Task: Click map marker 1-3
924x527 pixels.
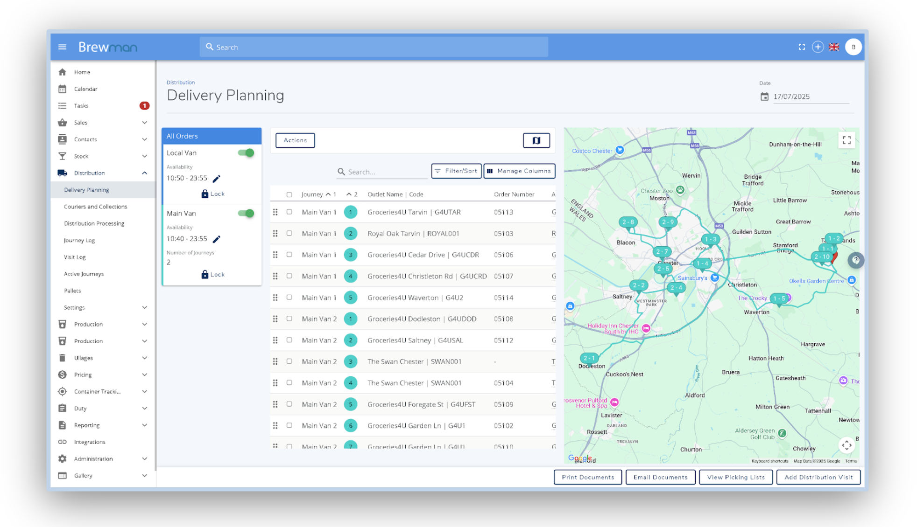Action: pos(711,240)
